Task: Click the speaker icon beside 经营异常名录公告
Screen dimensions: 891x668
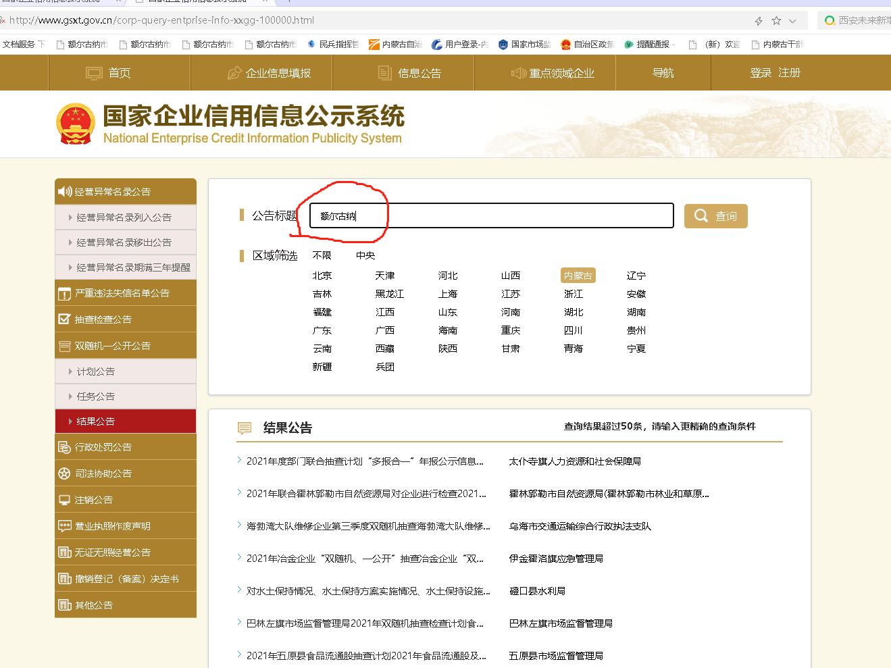Action: [65, 191]
